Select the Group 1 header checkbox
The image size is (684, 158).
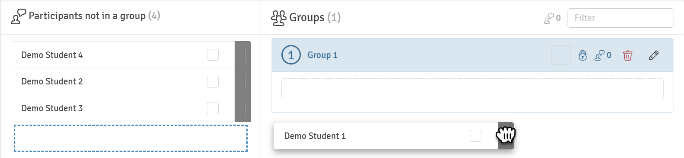561,55
